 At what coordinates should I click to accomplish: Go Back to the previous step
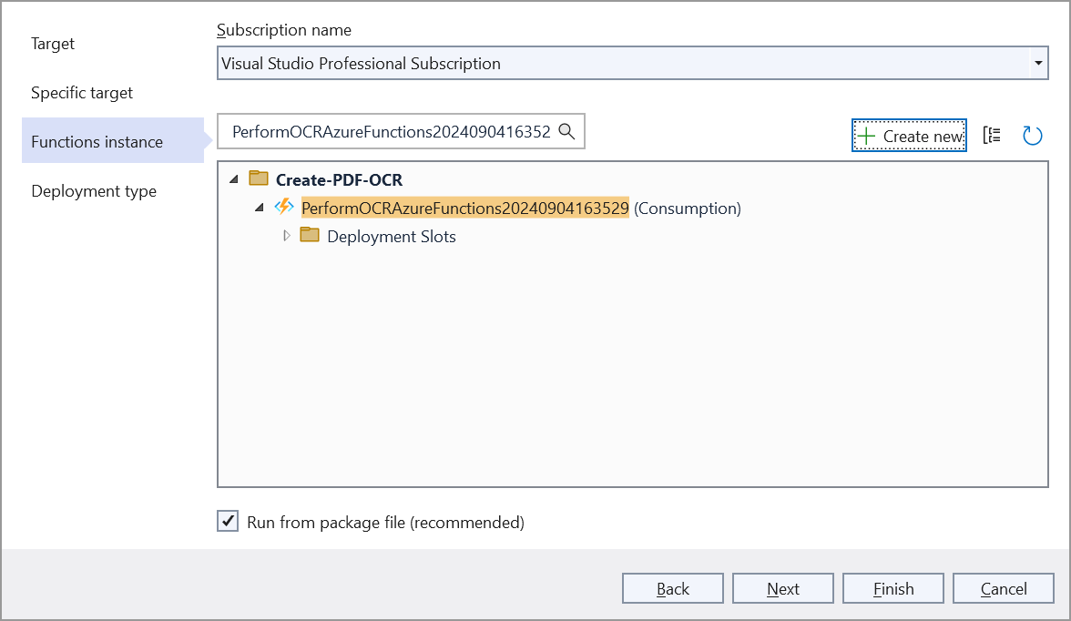pos(673,588)
